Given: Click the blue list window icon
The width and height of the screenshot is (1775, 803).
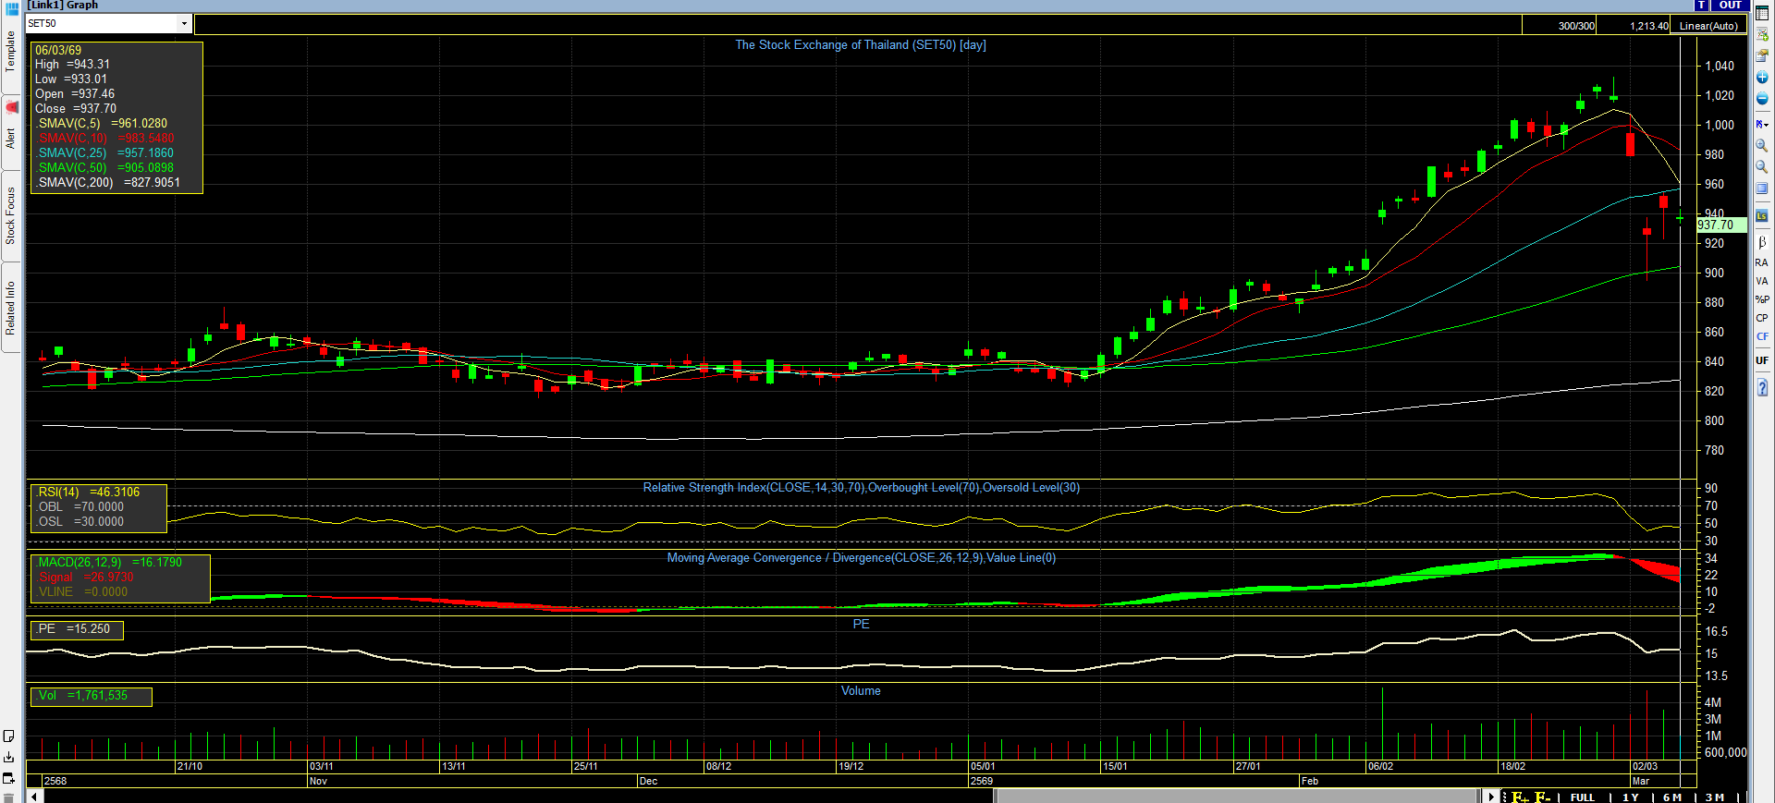Looking at the screenshot, I should [1762, 189].
